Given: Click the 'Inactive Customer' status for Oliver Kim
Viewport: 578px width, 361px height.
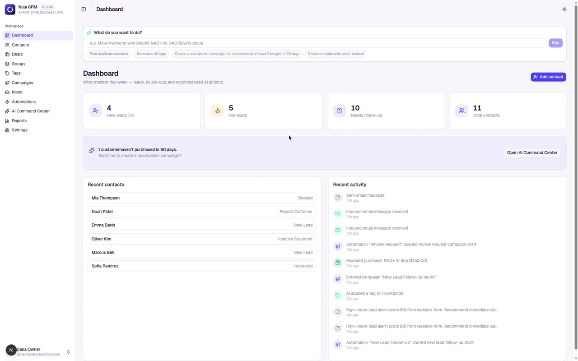Looking at the screenshot, I should [x=295, y=239].
